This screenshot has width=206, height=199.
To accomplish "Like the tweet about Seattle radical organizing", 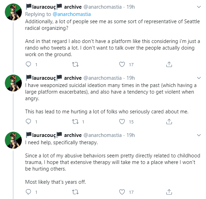I will (122, 64).
